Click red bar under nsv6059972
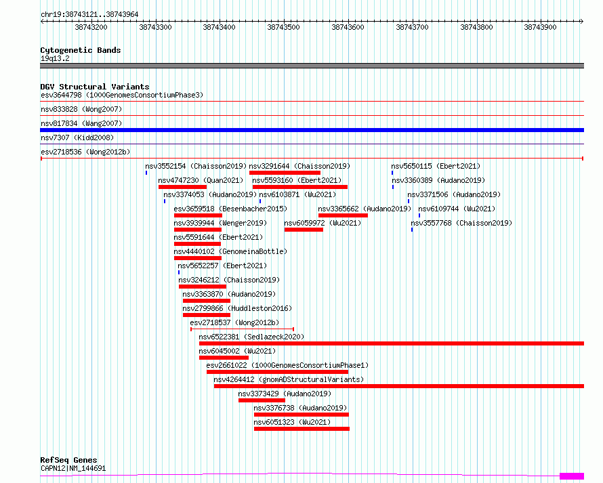 click(x=304, y=230)
